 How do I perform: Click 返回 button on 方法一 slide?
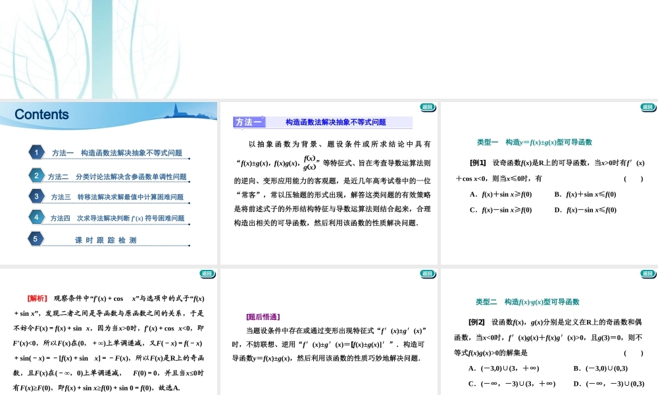[428, 107]
